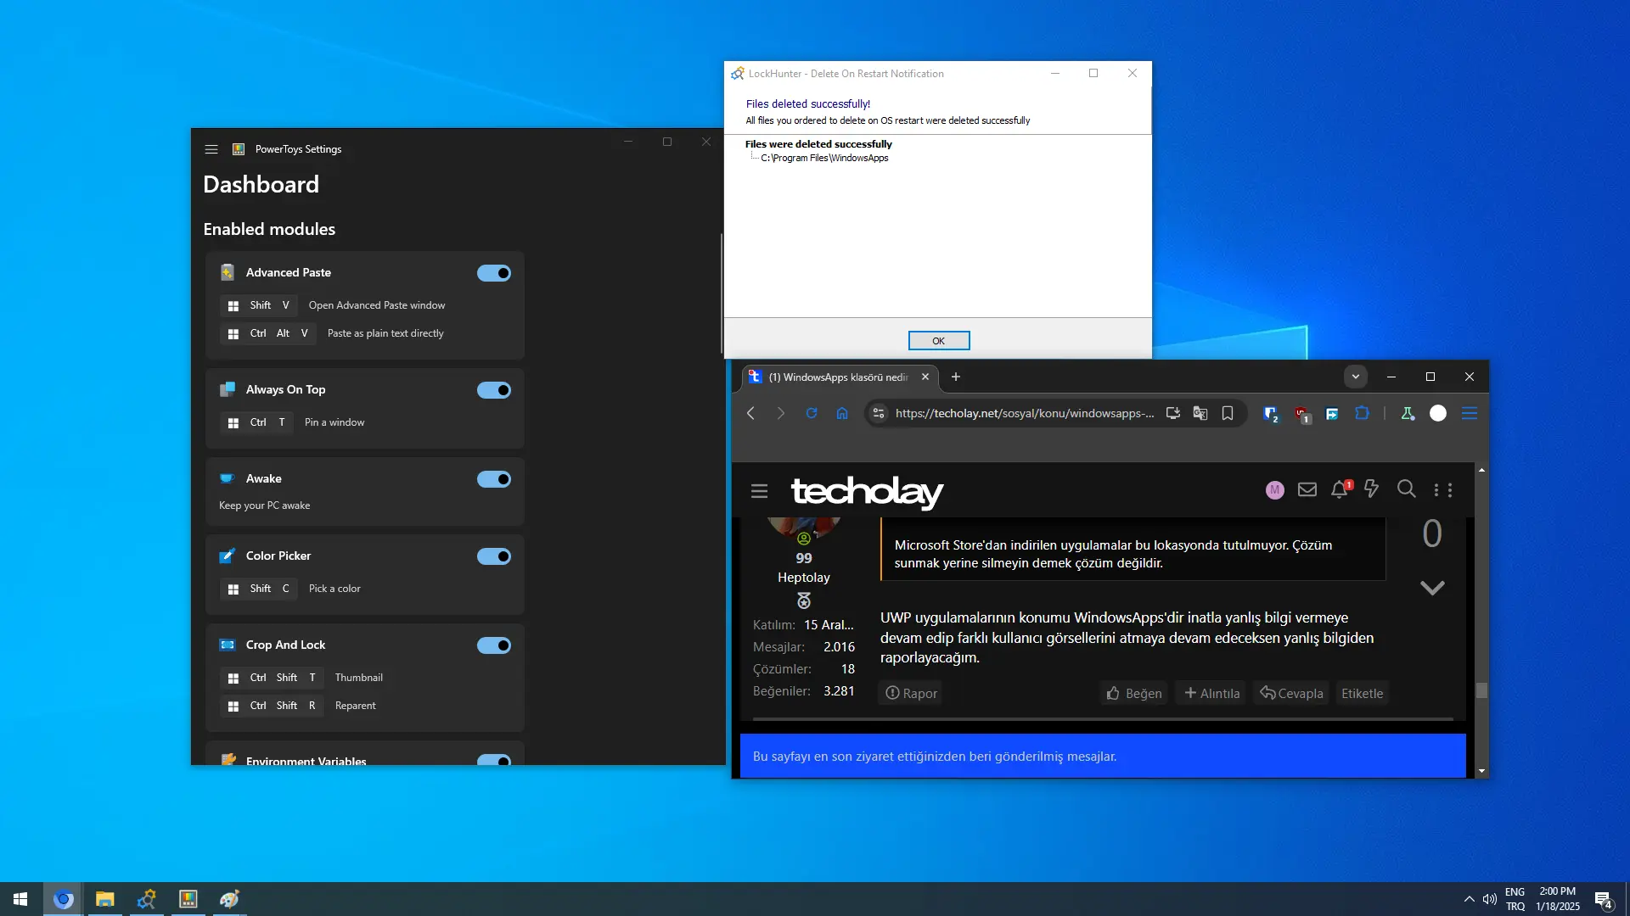
Task: Open the Windows Start menu
Action: [x=20, y=899]
